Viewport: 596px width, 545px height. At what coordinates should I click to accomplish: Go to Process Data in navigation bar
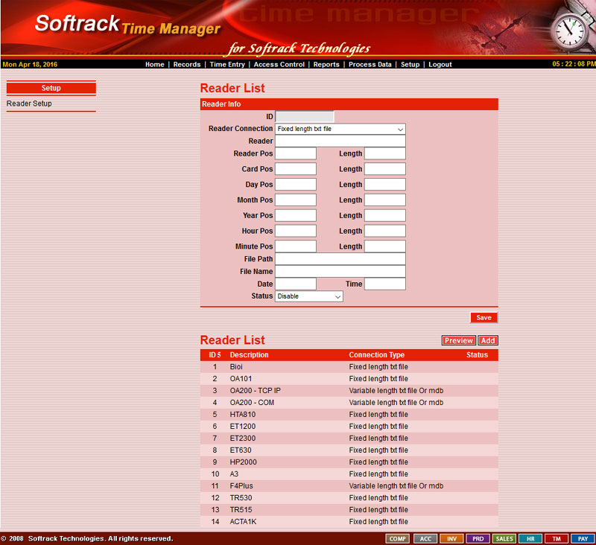[370, 65]
